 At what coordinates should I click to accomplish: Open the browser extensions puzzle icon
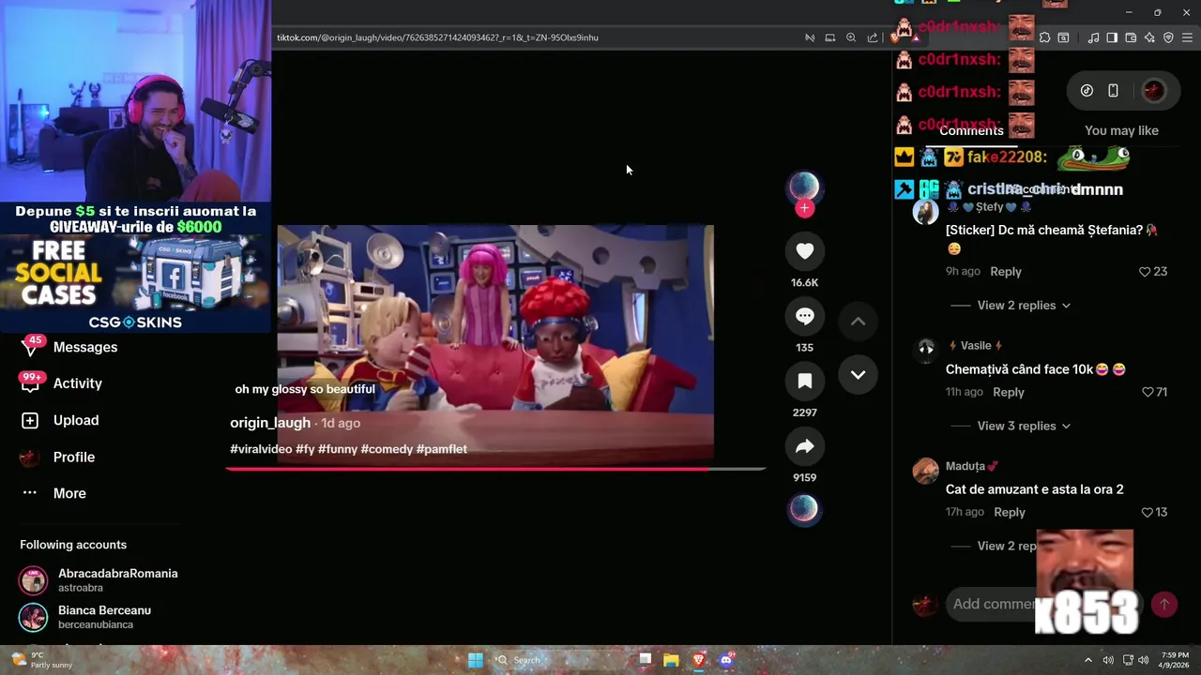[1044, 37]
